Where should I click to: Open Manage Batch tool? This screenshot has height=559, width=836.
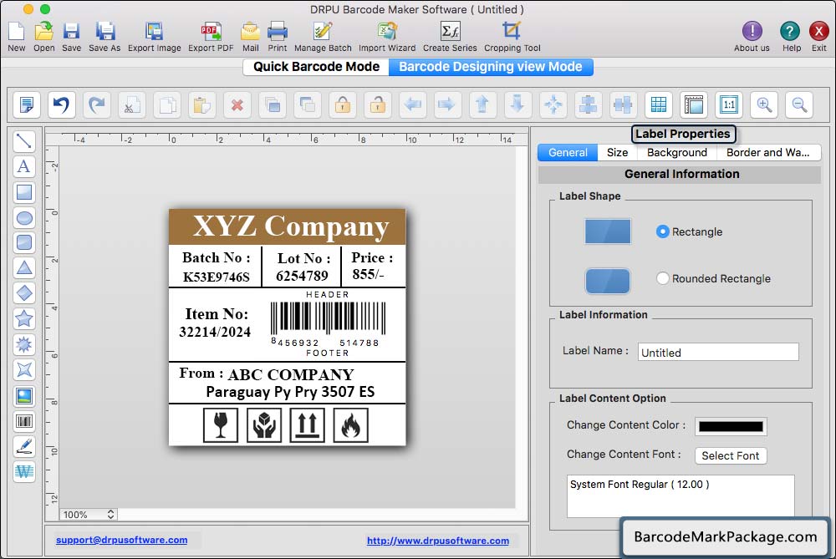click(x=323, y=36)
